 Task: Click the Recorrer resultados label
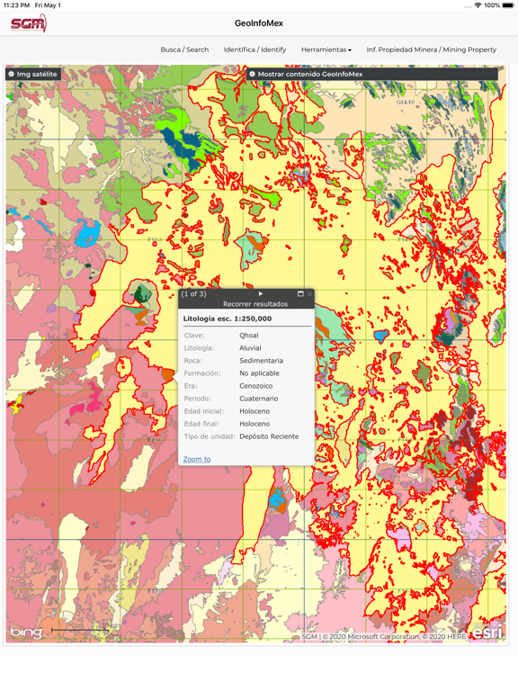tap(255, 304)
